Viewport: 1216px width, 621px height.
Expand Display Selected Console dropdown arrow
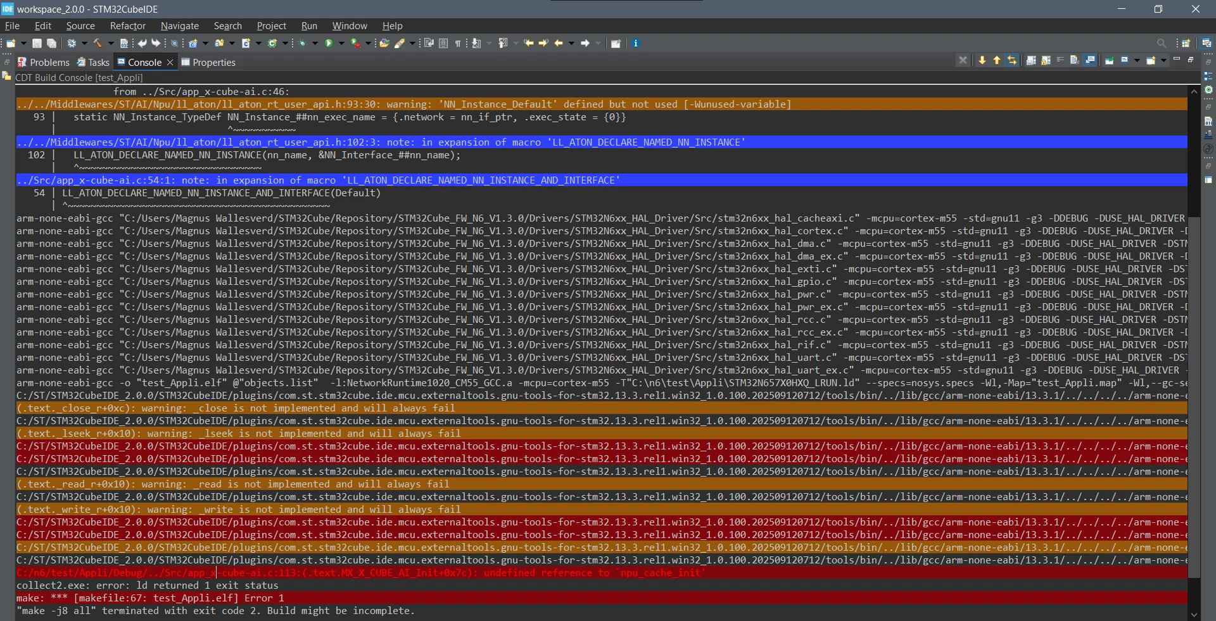(1137, 60)
